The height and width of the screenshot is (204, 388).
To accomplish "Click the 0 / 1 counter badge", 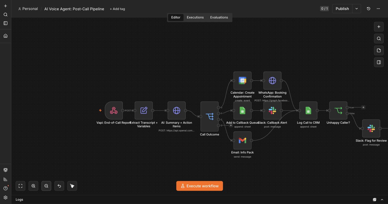I will point(324,8).
